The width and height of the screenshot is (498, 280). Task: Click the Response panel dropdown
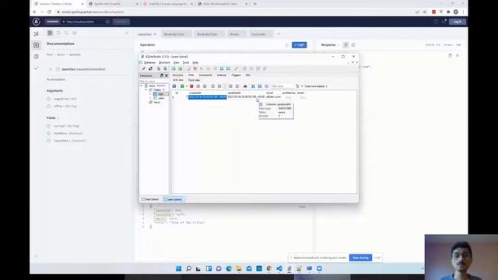(330, 45)
